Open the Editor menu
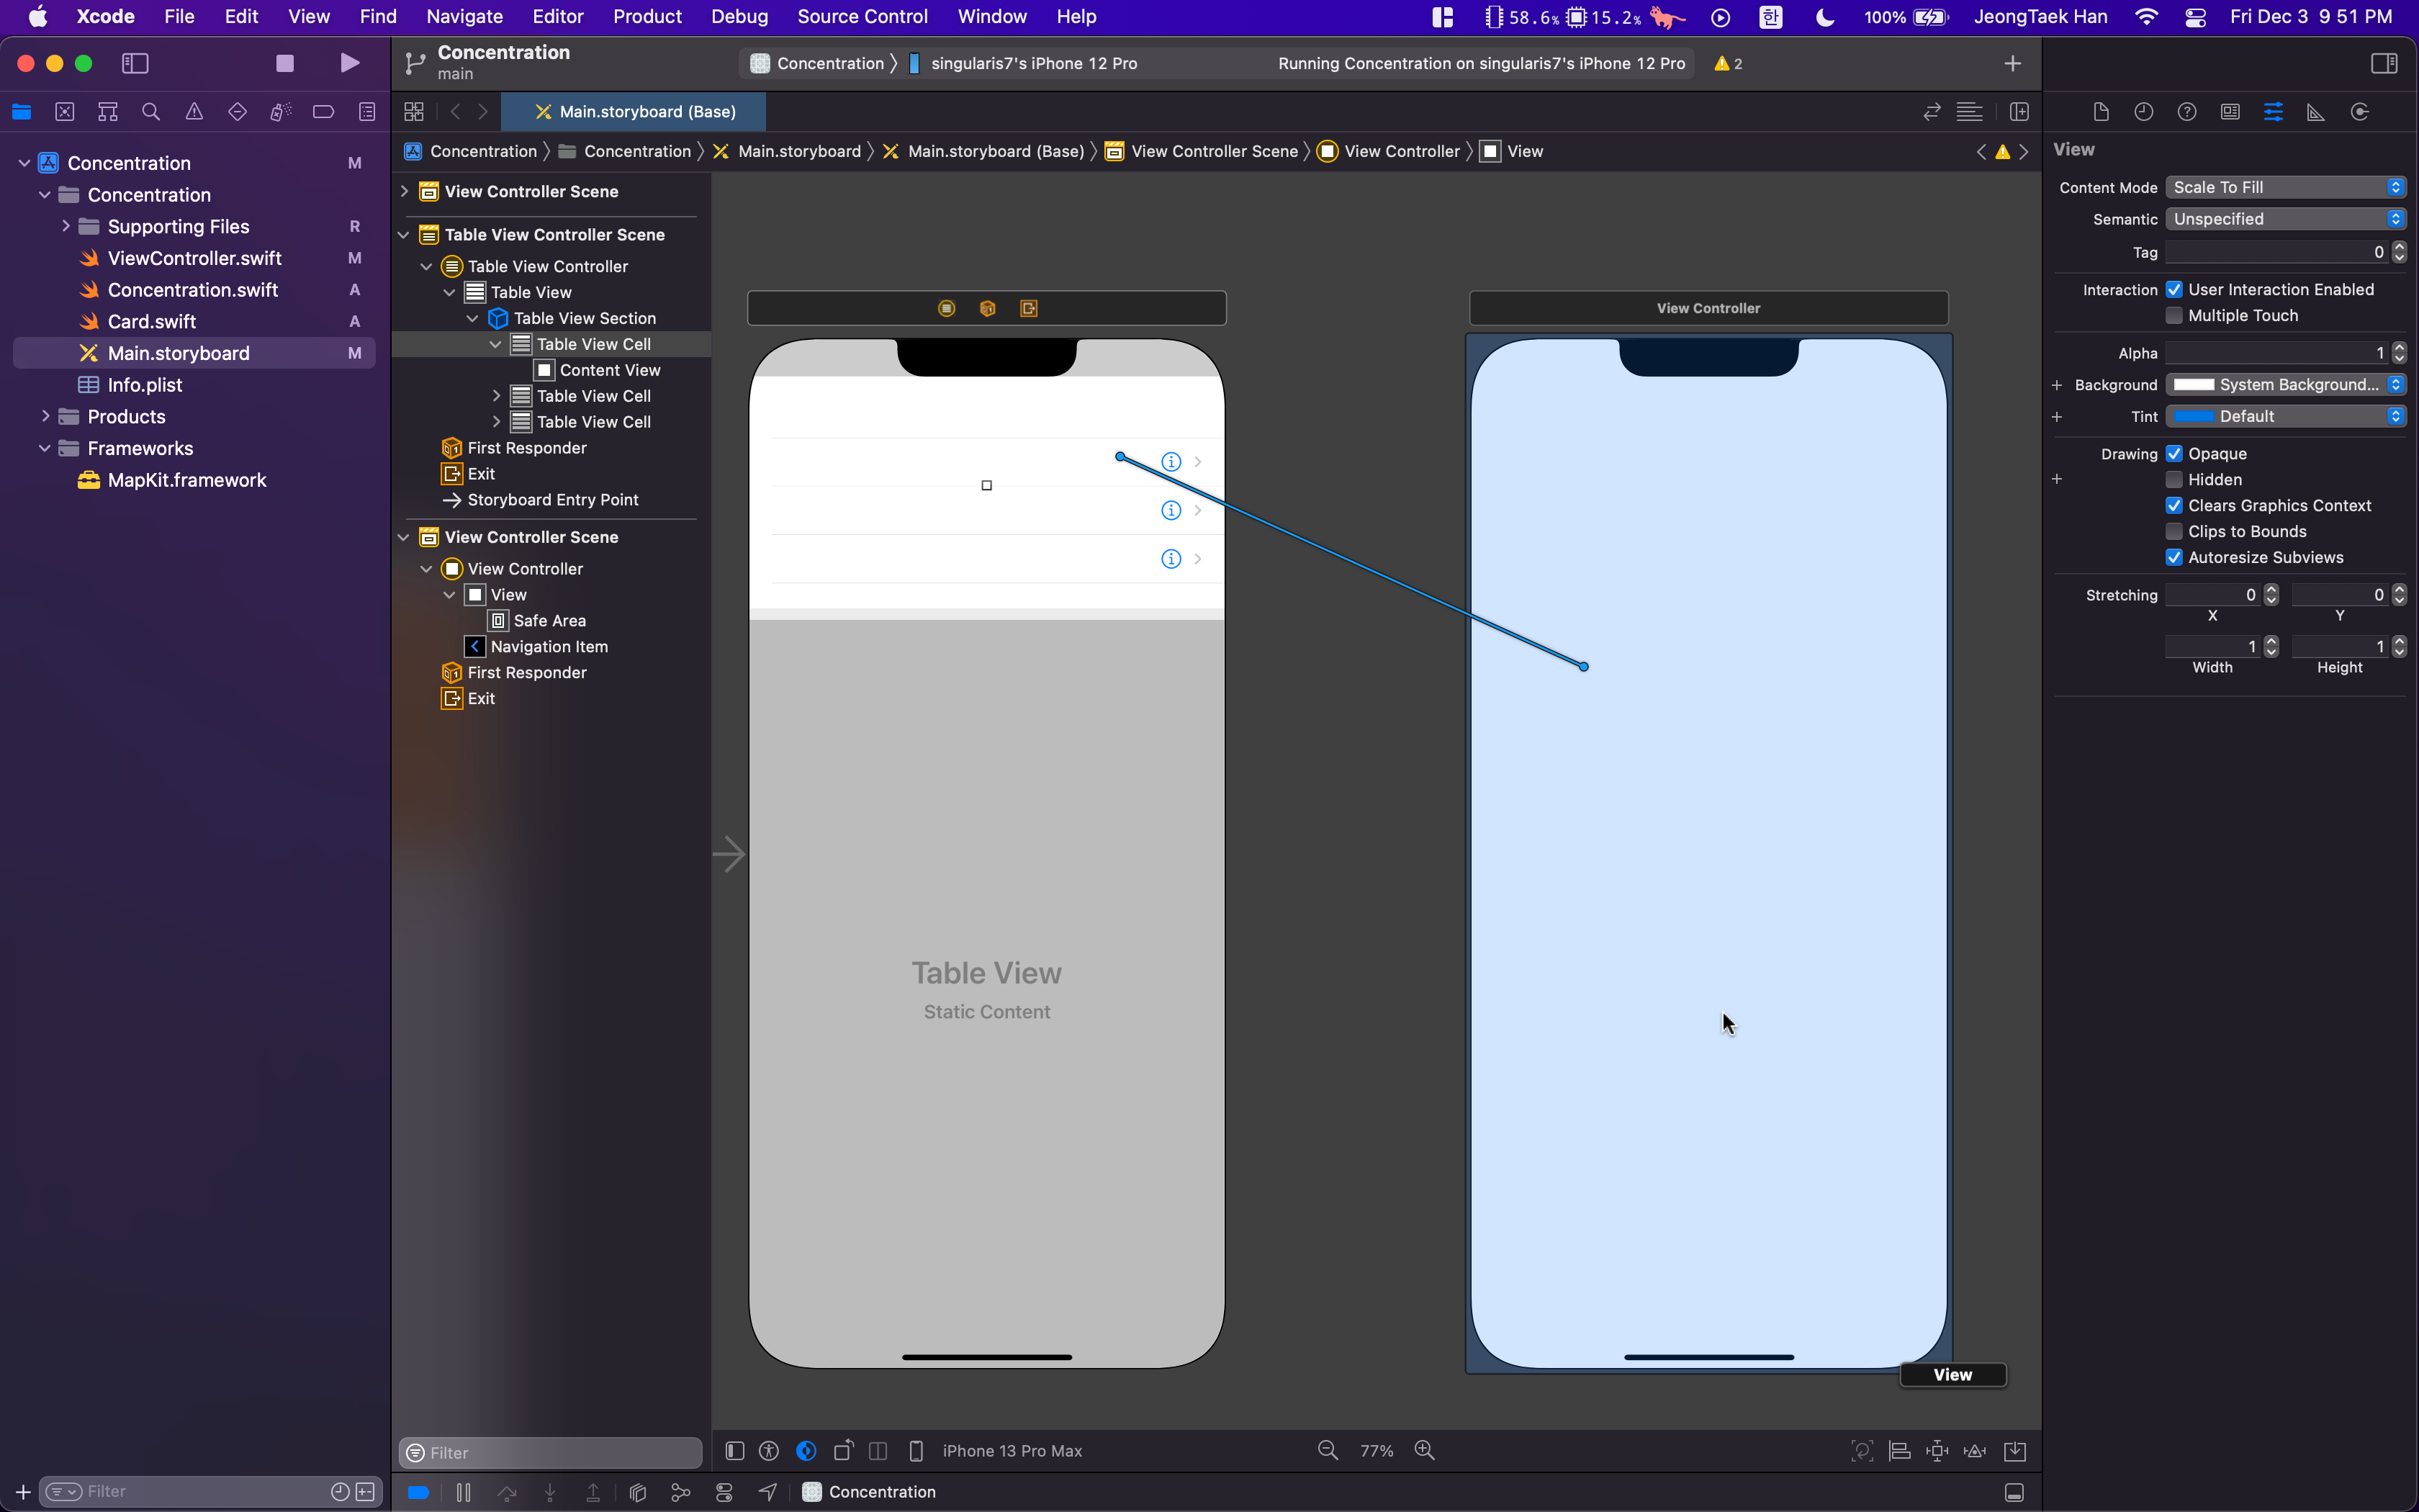 pos(557,16)
